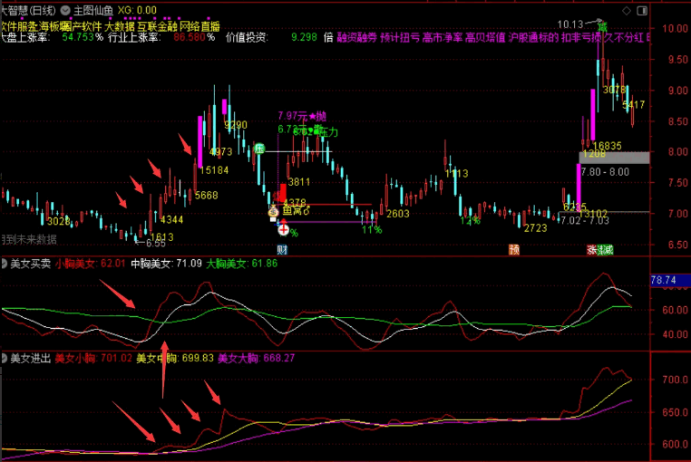The image size is (691, 462).
Task: Click the money bag icon on chart
Action: click(x=273, y=211)
